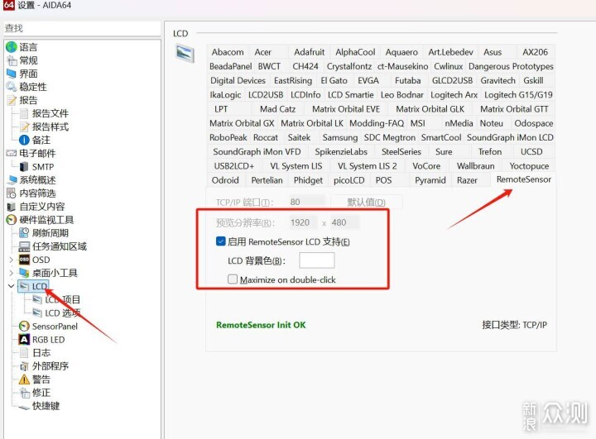Click the 硬件监视工具 gauge icon

pos(12,220)
